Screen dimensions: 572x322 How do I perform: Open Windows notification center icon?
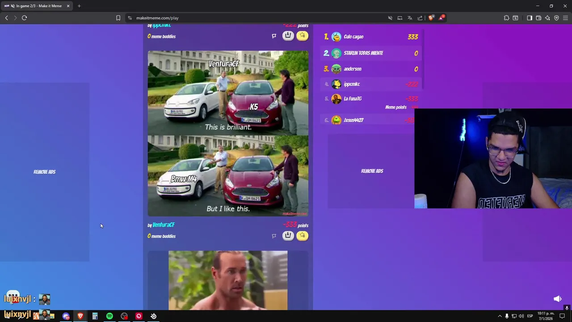pyautogui.click(x=562, y=316)
